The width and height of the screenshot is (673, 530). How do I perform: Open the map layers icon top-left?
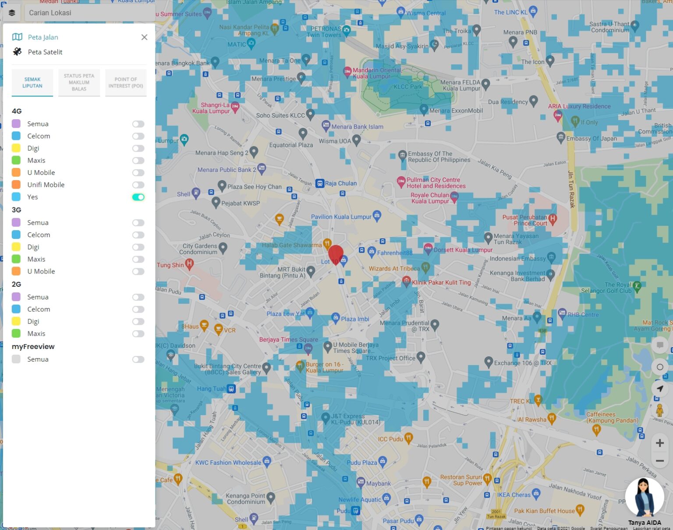pos(11,13)
